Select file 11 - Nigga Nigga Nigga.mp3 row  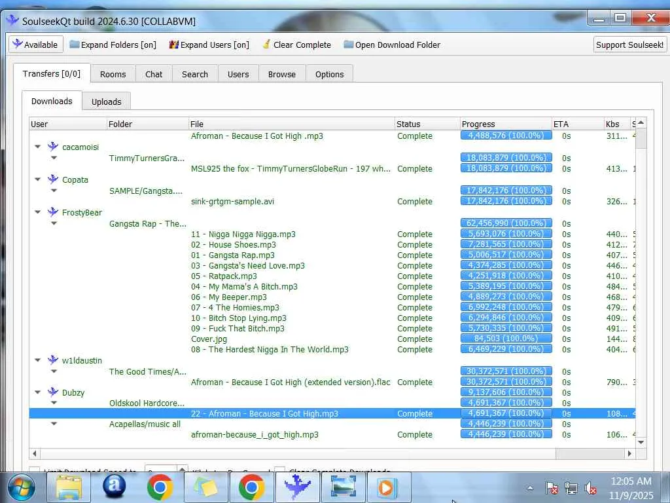(332, 234)
